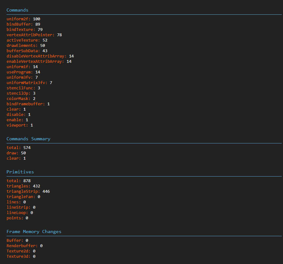The height and width of the screenshot is (264, 283).
Task: Click the Renderbuffer: 0 entry
Action: (25, 246)
